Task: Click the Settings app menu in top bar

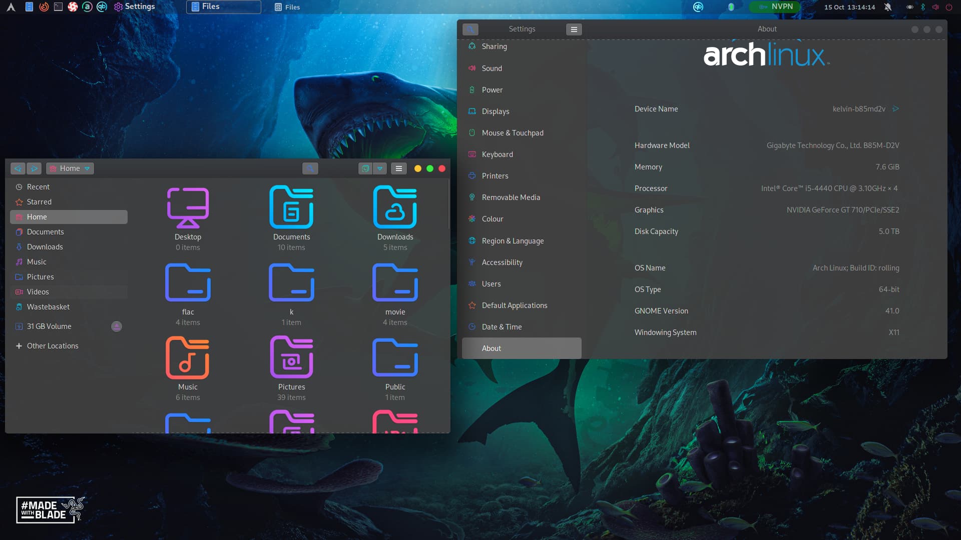Action: (134, 6)
